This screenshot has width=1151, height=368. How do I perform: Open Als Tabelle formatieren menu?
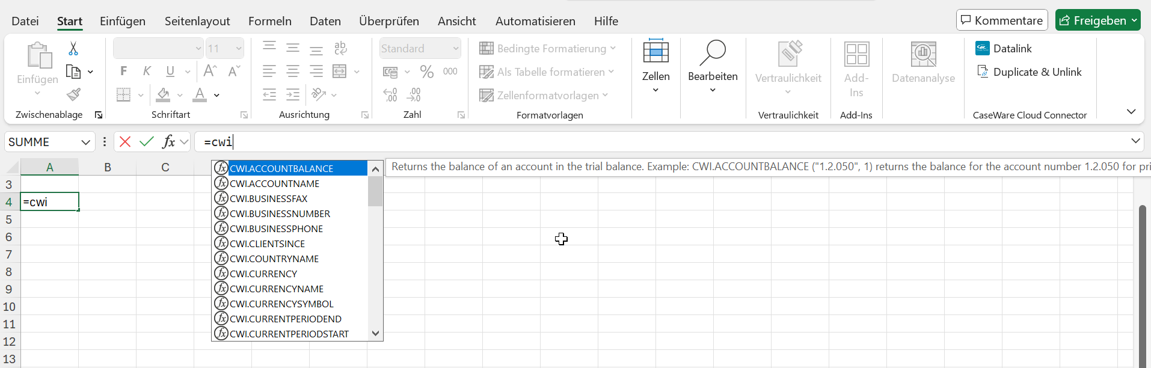click(547, 72)
